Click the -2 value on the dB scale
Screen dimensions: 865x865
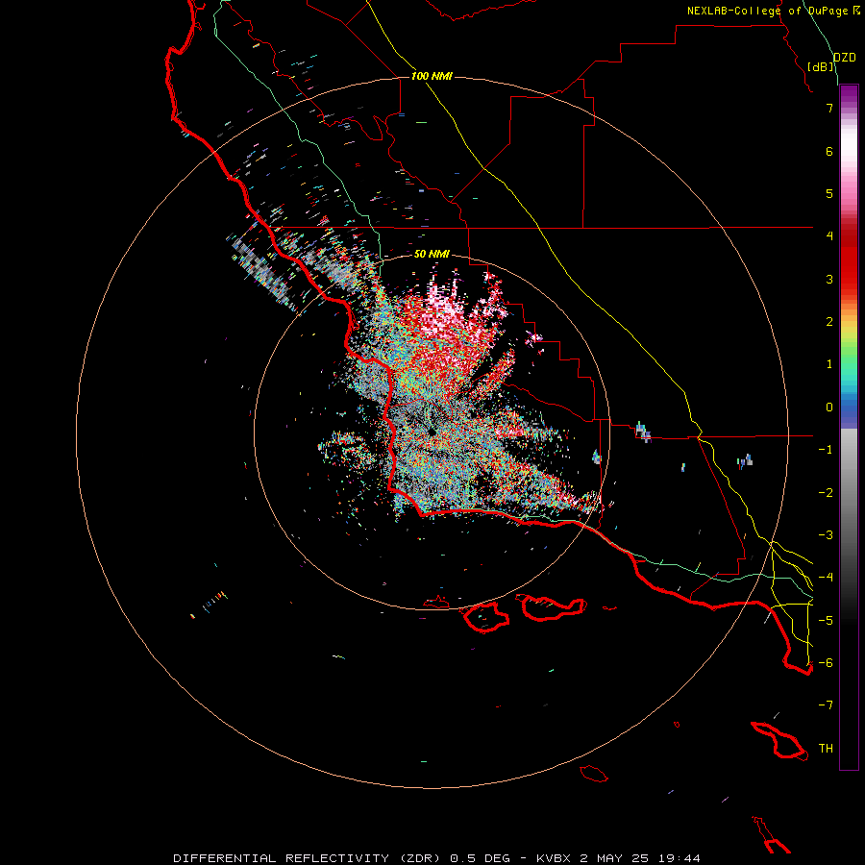click(x=826, y=492)
